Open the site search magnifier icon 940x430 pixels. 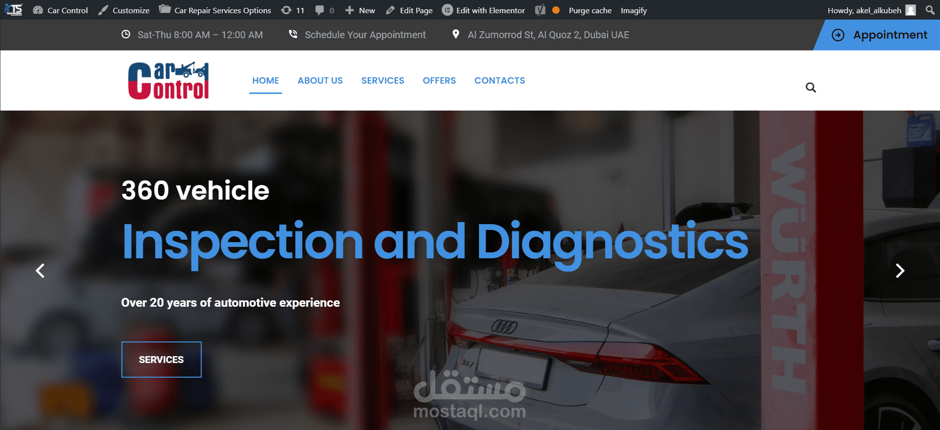click(811, 88)
